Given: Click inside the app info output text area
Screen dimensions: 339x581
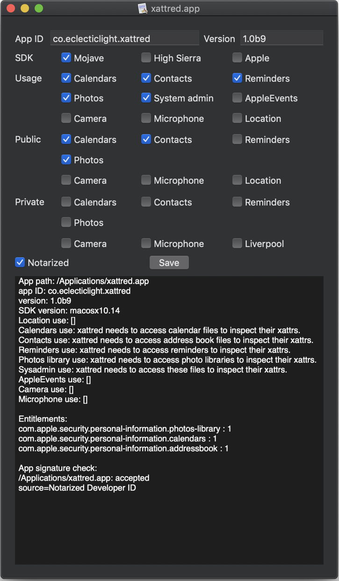Looking at the screenshot, I should (169, 525).
